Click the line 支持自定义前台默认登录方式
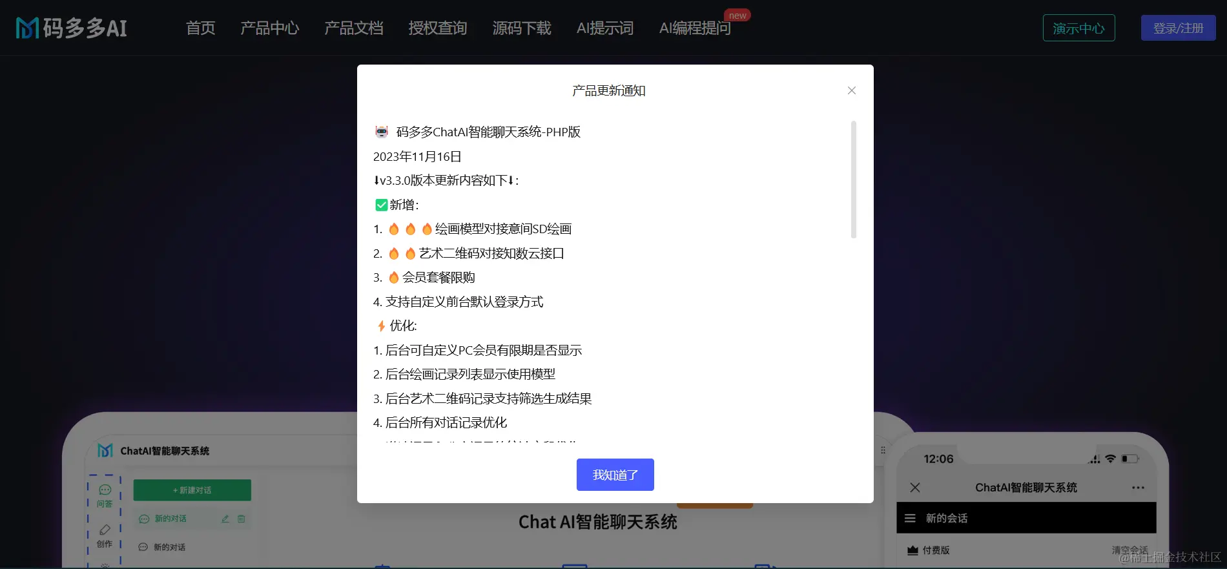 [459, 302]
